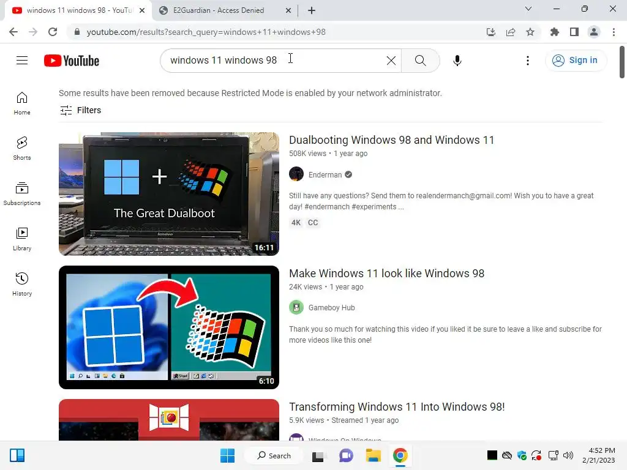Reload the current page
Image resolution: width=627 pixels, height=470 pixels.
53,32
